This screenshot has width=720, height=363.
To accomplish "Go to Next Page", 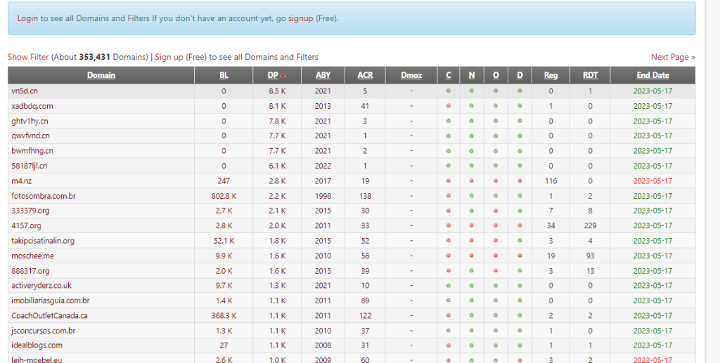I will click(x=672, y=57).
